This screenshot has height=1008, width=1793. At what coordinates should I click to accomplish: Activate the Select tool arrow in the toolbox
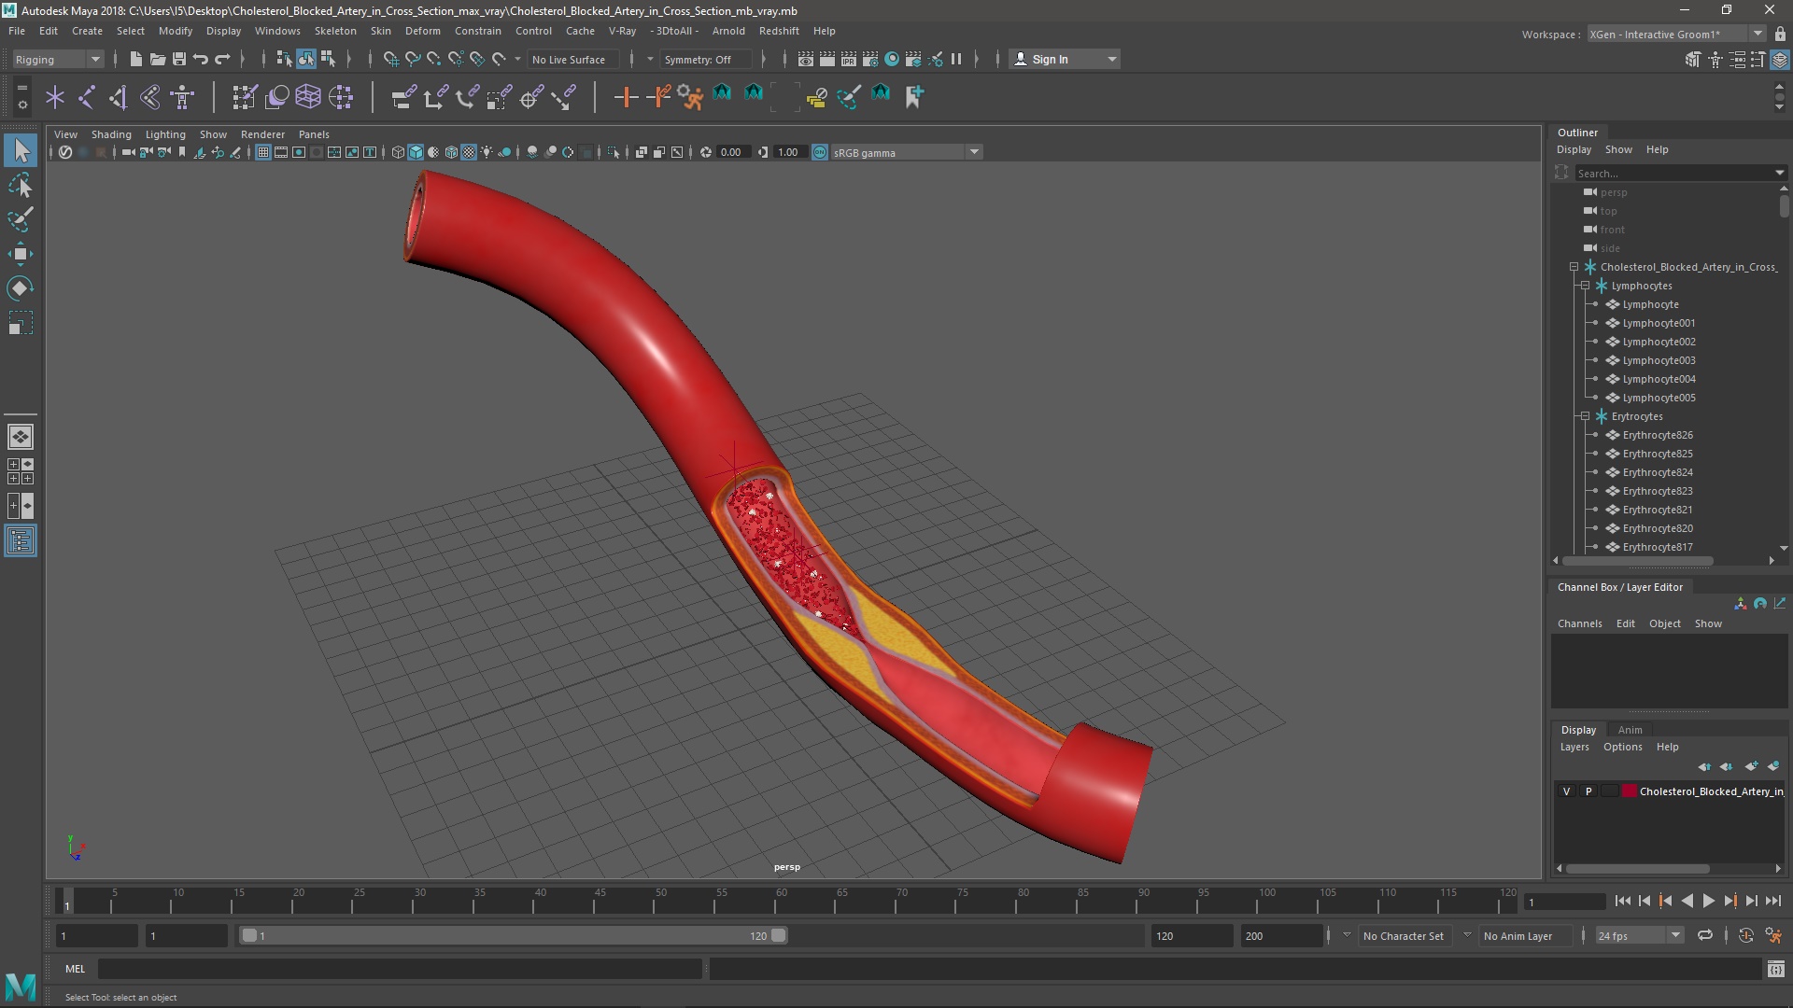click(21, 150)
